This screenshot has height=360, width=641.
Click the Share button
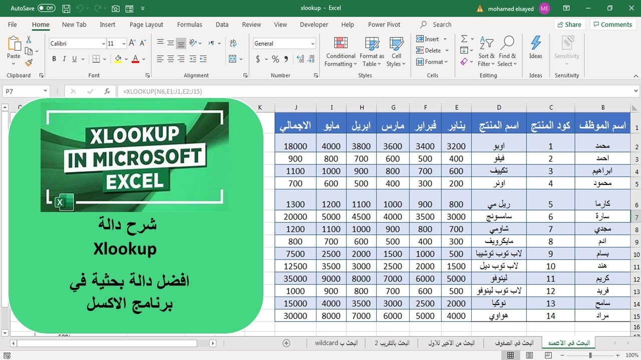(569, 24)
